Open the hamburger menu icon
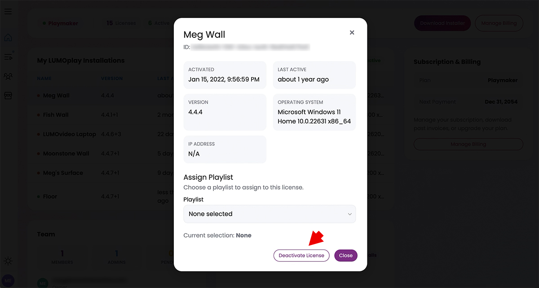The height and width of the screenshot is (288, 539). 8,11
